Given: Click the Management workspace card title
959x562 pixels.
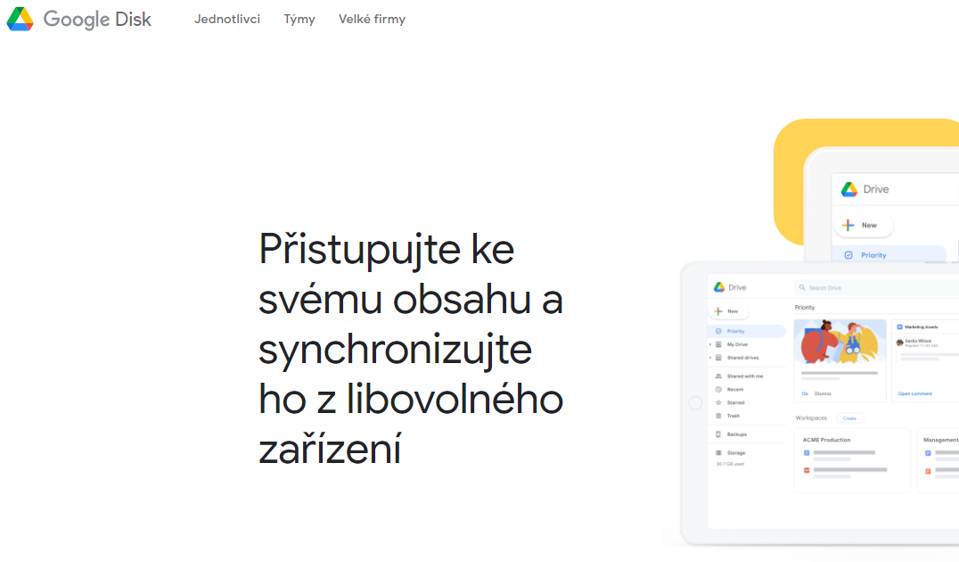Looking at the screenshot, I should pyautogui.click(x=940, y=440).
